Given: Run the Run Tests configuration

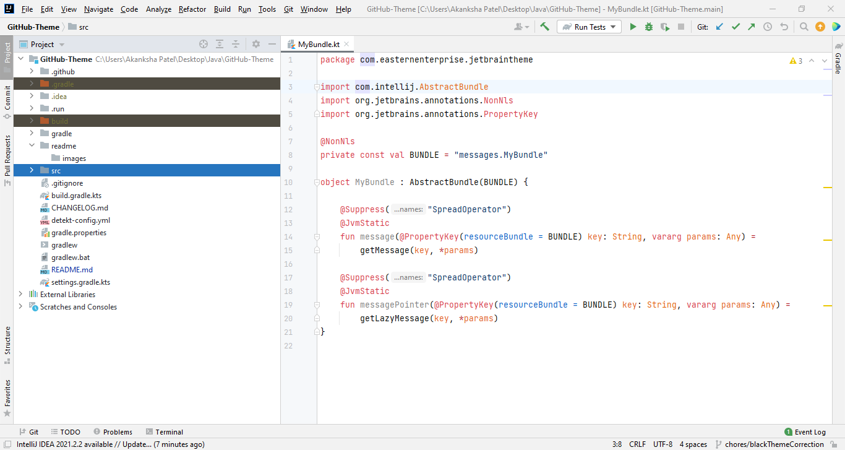Looking at the screenshot, I should click(633, 27).
